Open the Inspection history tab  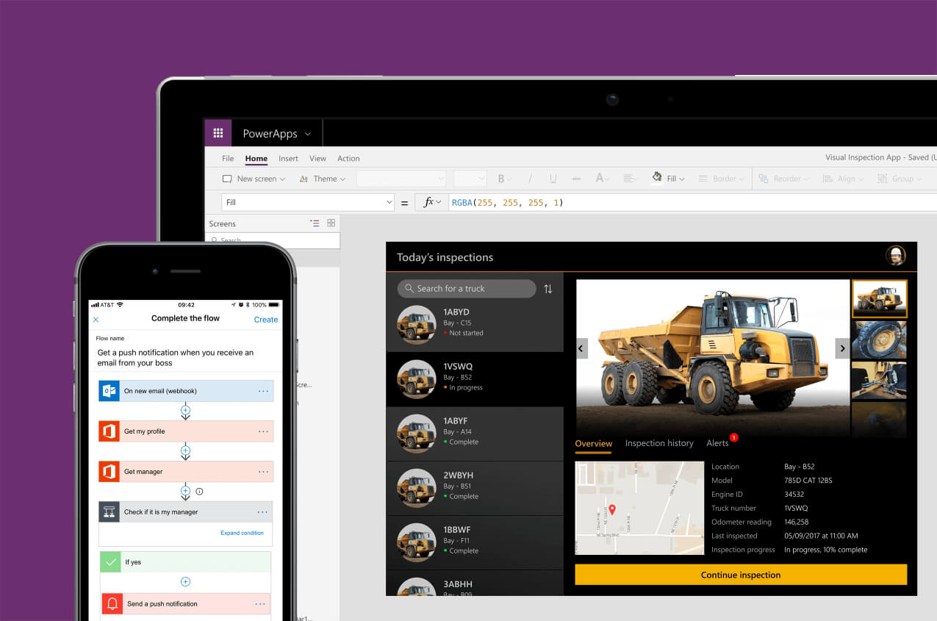pos(659,443)
